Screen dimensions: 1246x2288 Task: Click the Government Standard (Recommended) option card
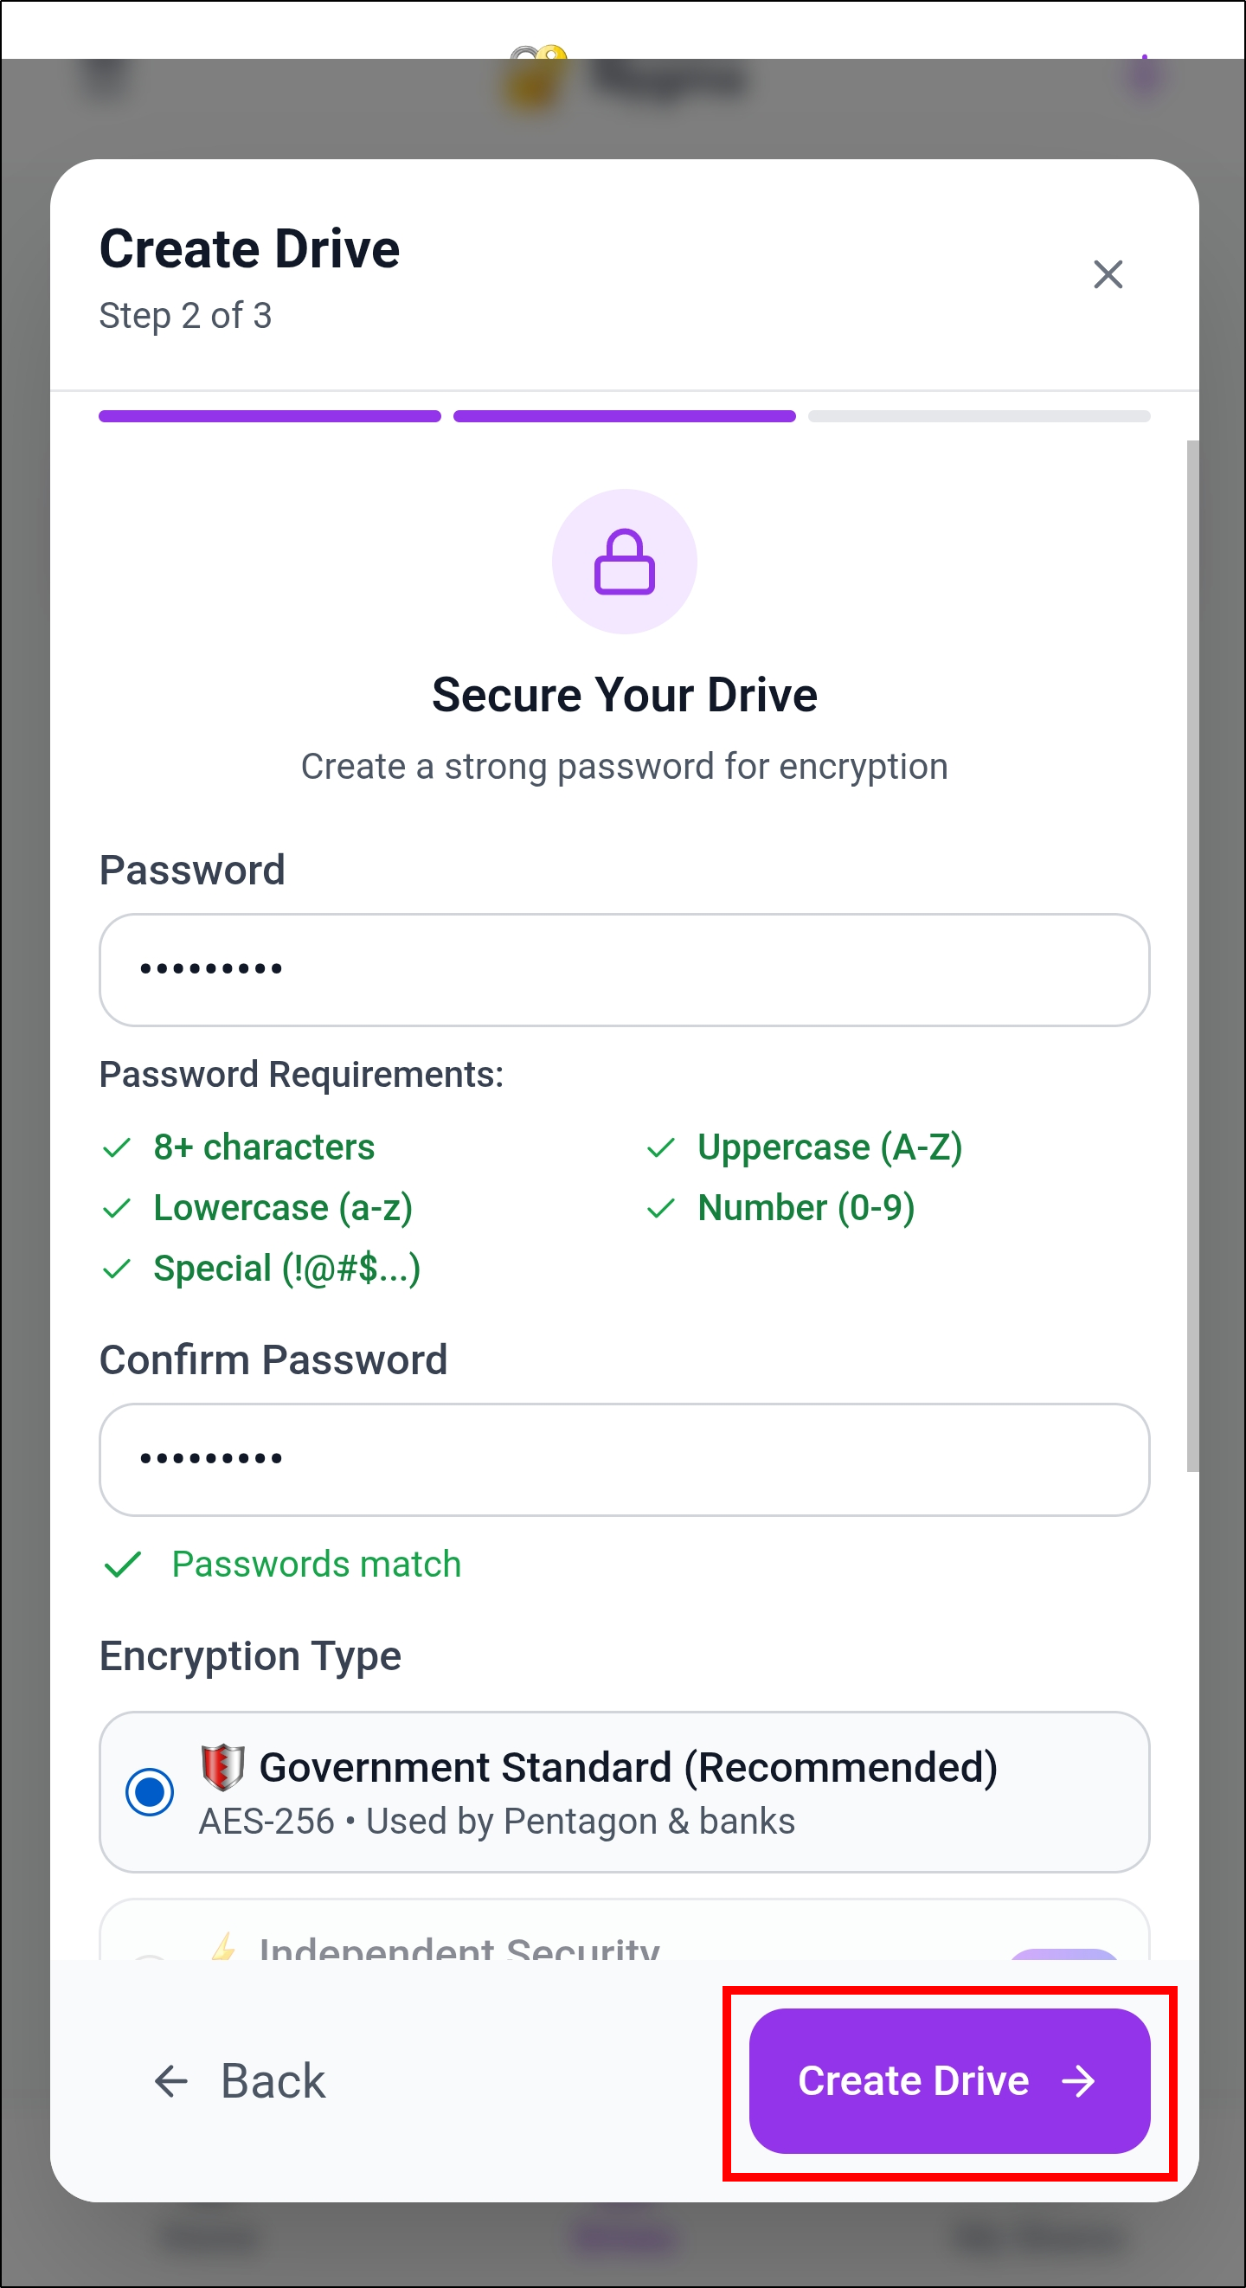tap(625, 1791)
